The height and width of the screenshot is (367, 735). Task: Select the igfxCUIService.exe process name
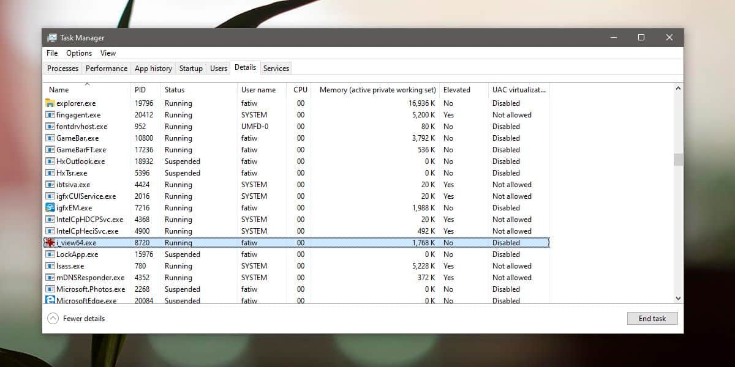[86, 196]
